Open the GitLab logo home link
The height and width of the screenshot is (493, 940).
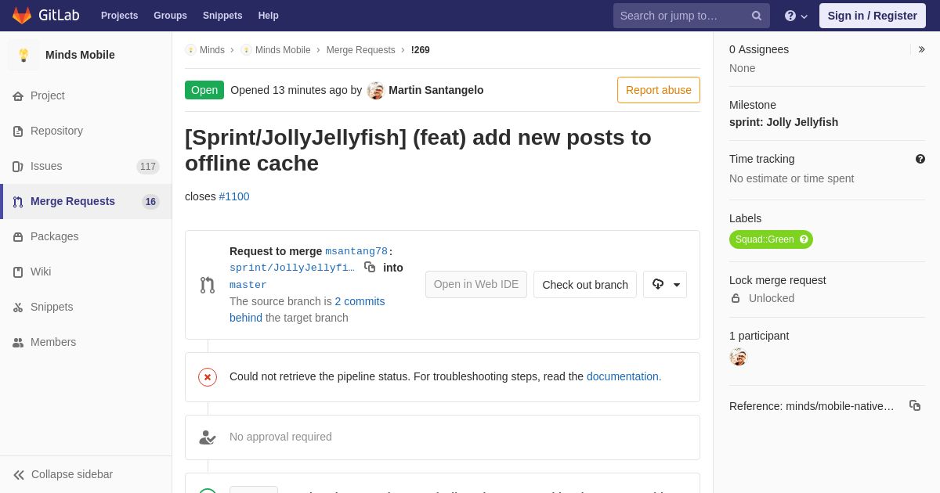(x=45, y=16)
